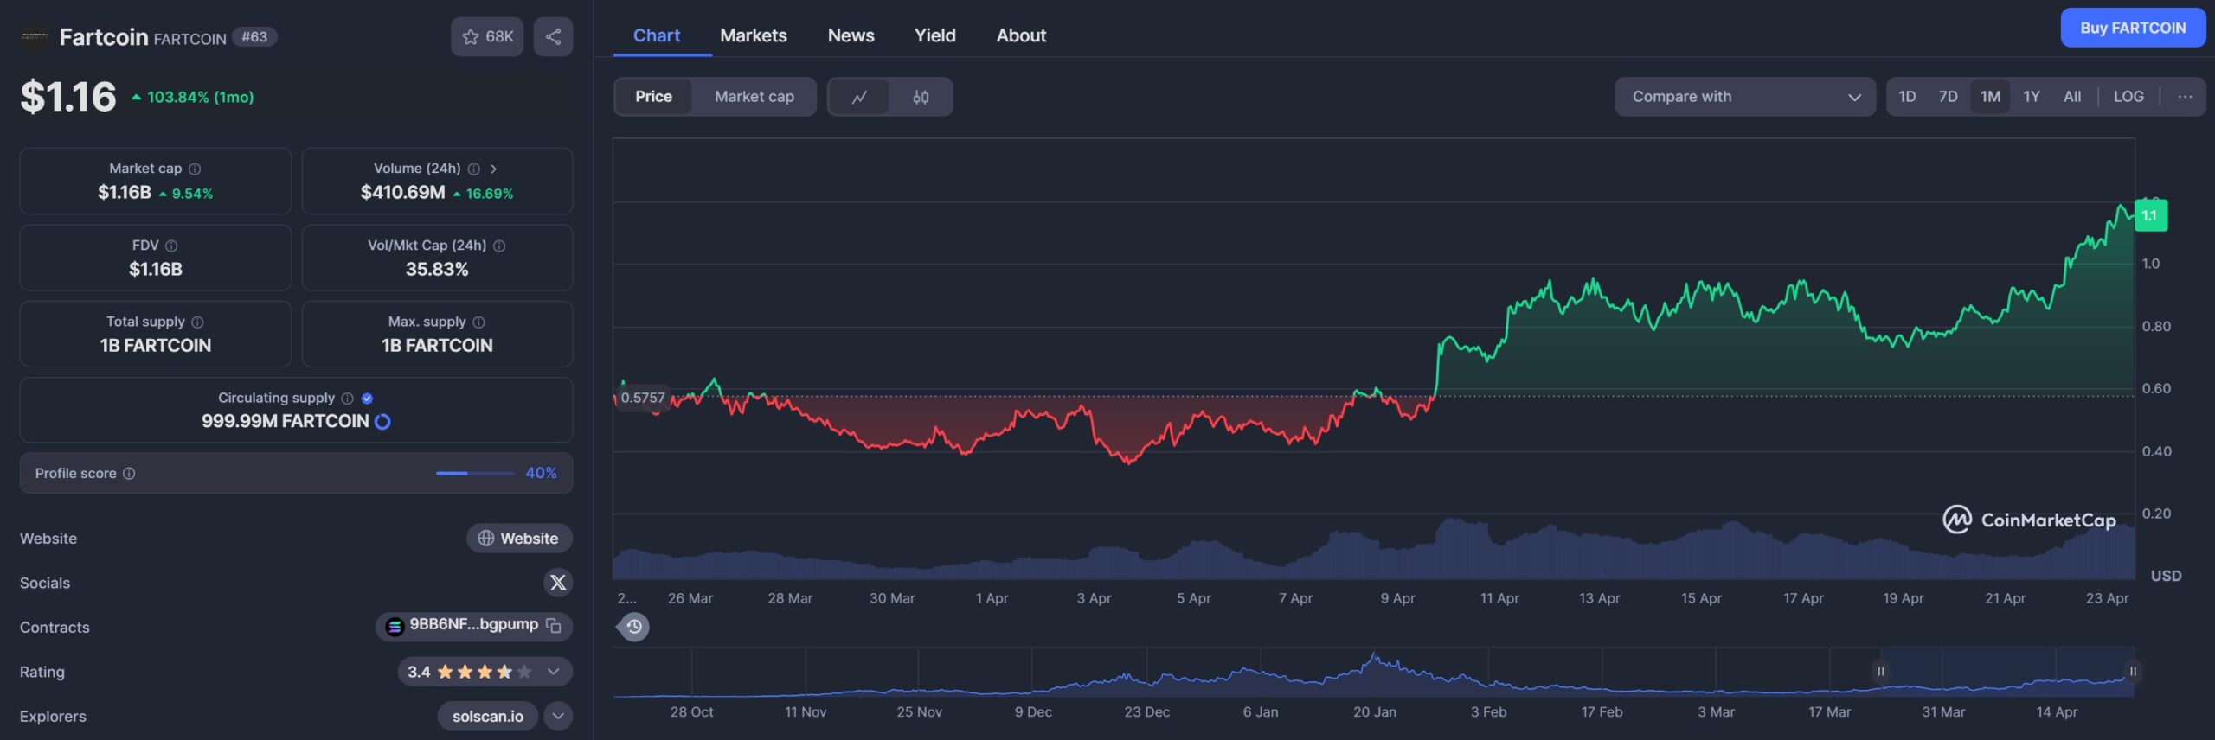Open the Total supply info icon

pyautogui.click(x=197, y=322)
